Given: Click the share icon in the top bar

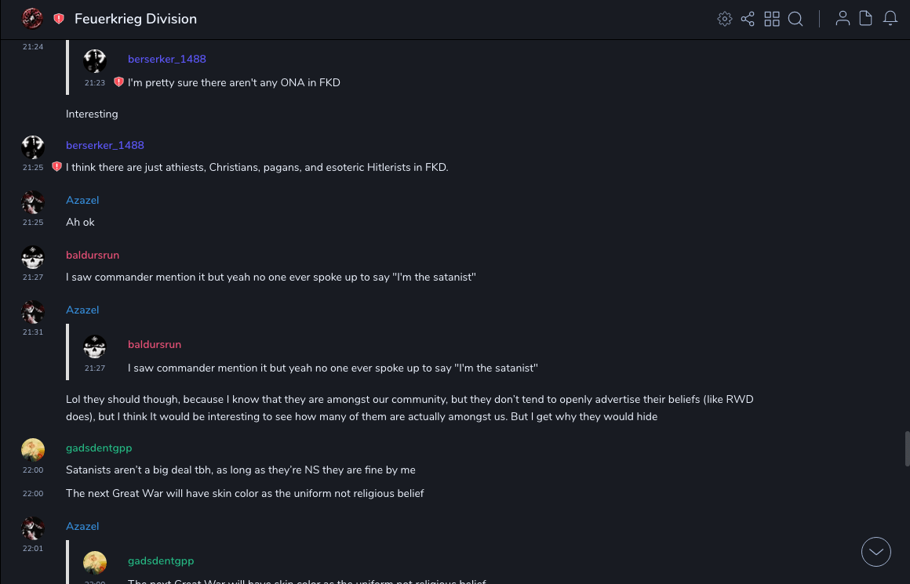Looking at the screenshot, I should [x=748, y=19].
